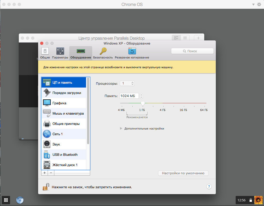
Task: Switch Control Center to list view
Action: click(x=185, y=38)
